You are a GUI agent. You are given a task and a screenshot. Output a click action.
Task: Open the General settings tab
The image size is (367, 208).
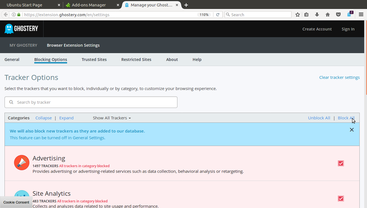(x=12, y=60)
